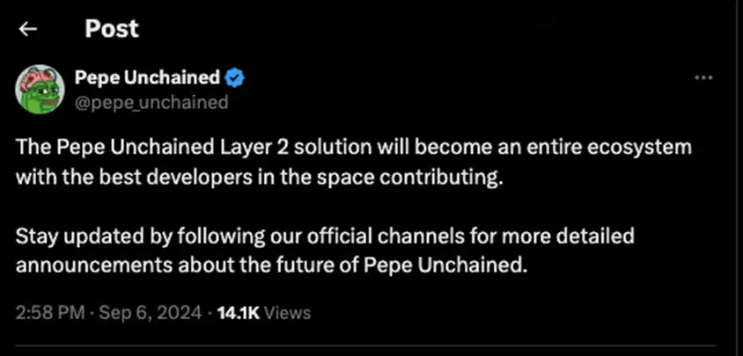Click the back arrow next to Post
Image resolution: width=743 pixels, height=356 pixels.
pos(28,29)
